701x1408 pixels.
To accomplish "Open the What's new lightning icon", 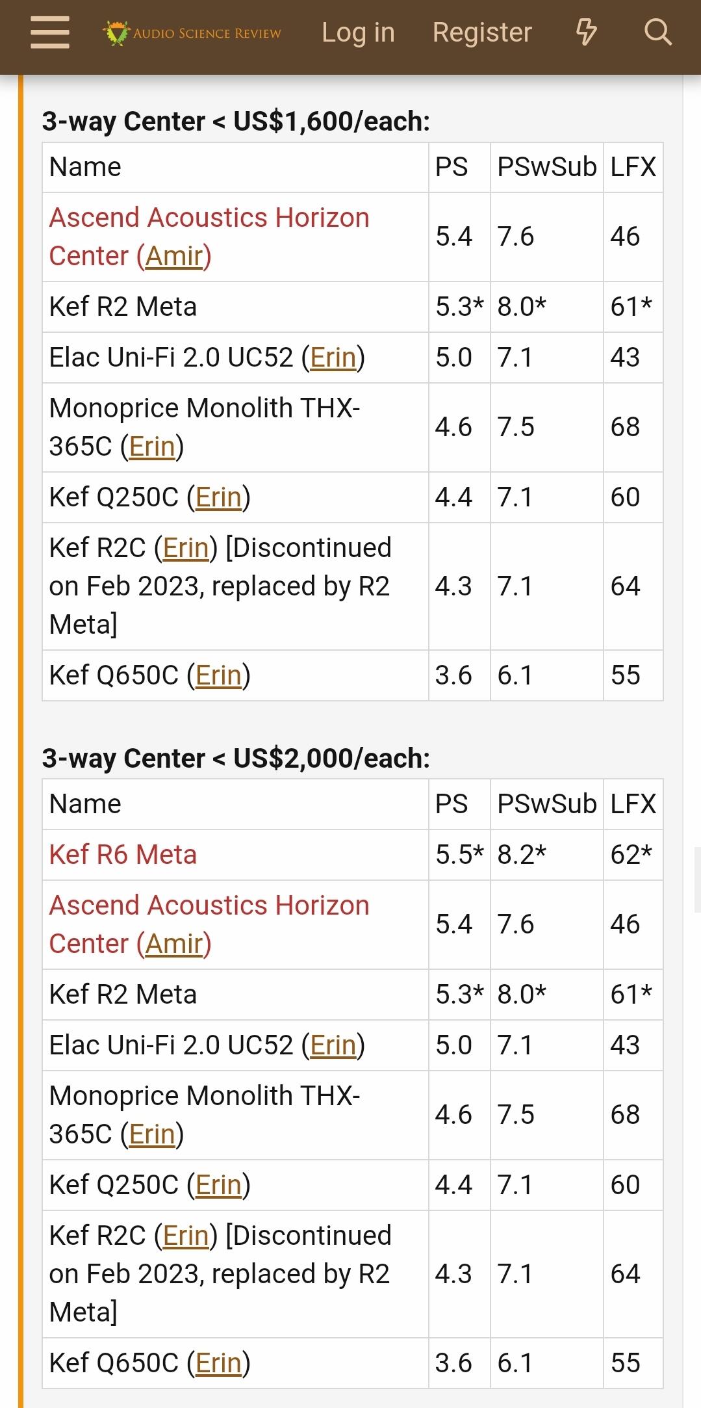I will tap(586, 33).
